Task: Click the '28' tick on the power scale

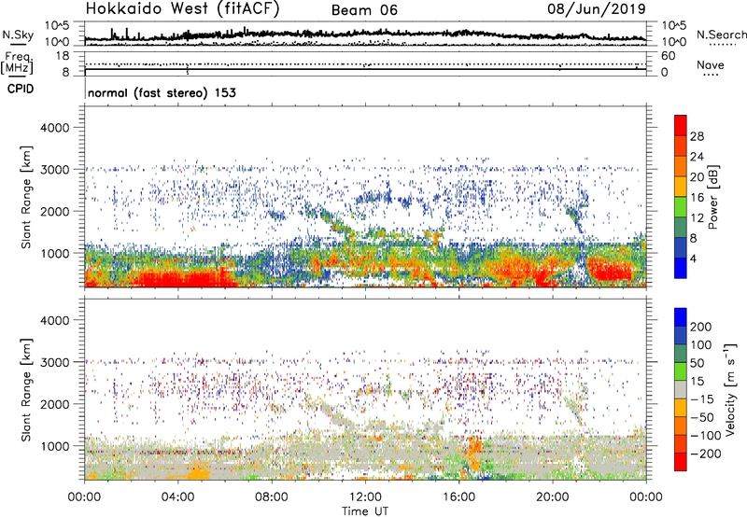Action: pos(697,136)
